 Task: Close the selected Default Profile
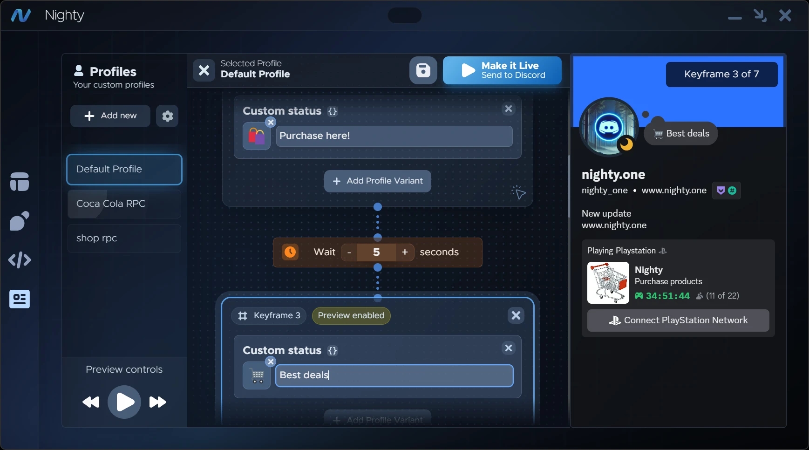[204, 70]
